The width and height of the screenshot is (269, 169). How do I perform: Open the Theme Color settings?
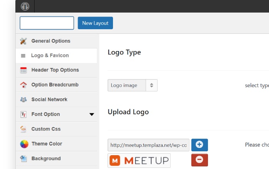[56, 144]
